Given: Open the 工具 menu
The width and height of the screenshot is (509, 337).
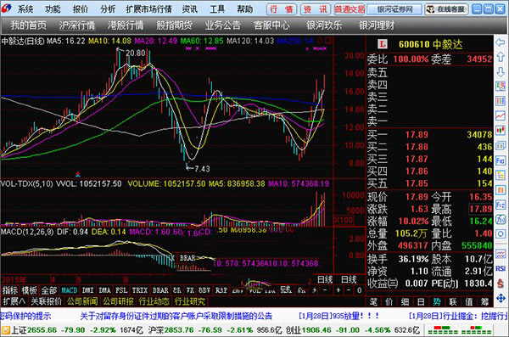Looking at the screenshot, I should click(x=217, y=9).
